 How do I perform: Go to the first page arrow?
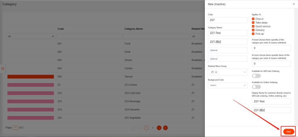click(x=134, y=128)
